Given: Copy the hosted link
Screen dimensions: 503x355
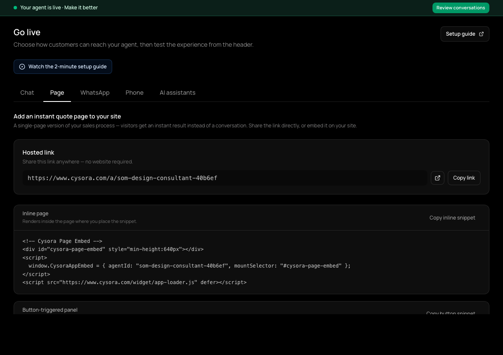Looking at the screenshot, I should pyautogui.click(x=464, y=178).
